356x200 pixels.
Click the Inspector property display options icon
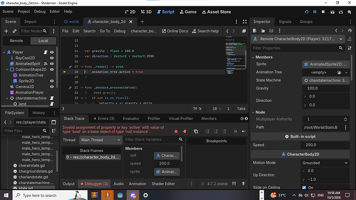350,48
